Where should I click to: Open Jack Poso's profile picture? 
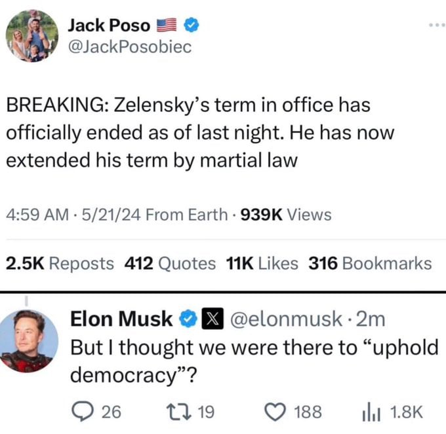32,36
